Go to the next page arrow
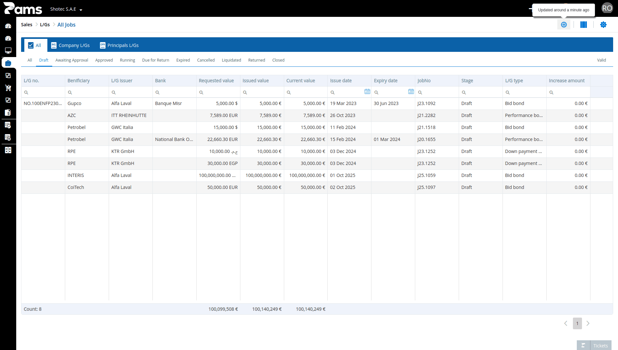Viewport: 618px width, 350px height. click(588, 323)
